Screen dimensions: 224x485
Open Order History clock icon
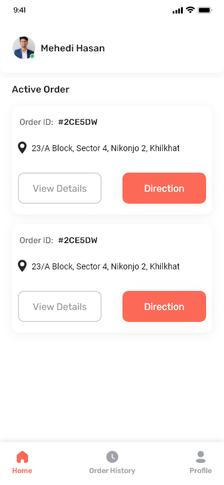[112, 457]
